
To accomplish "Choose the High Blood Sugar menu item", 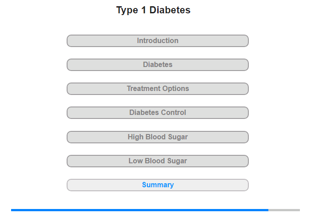I will pos(157,137).
